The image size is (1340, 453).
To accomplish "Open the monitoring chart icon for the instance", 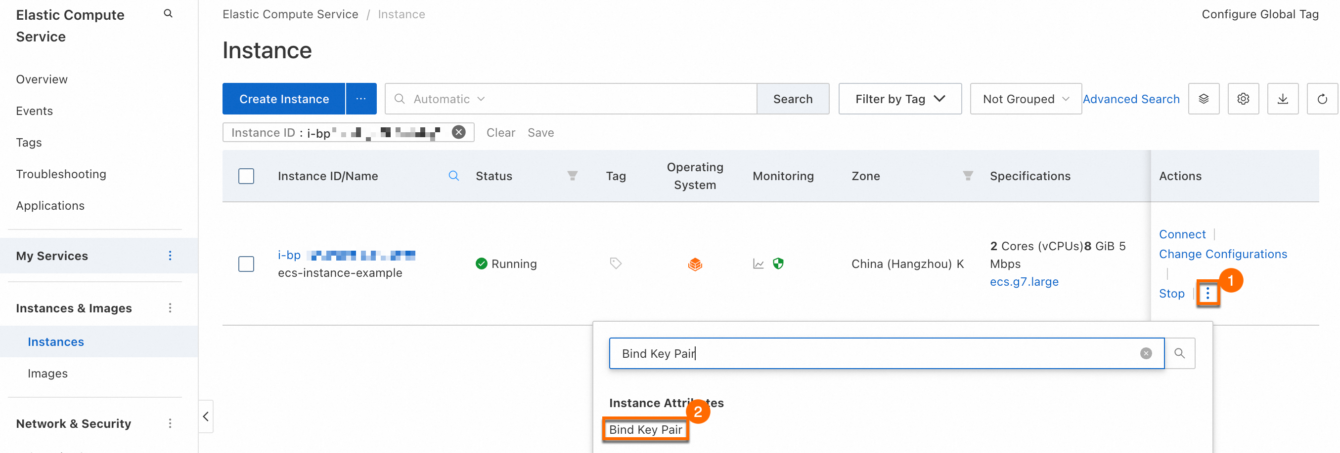I will (x=759, y=264).
